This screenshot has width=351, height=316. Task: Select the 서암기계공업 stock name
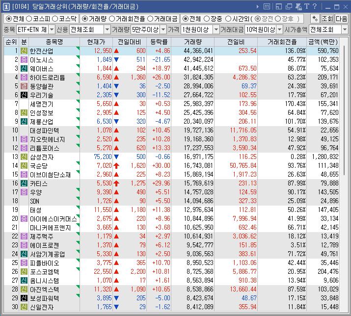click(x=48, y=254)
